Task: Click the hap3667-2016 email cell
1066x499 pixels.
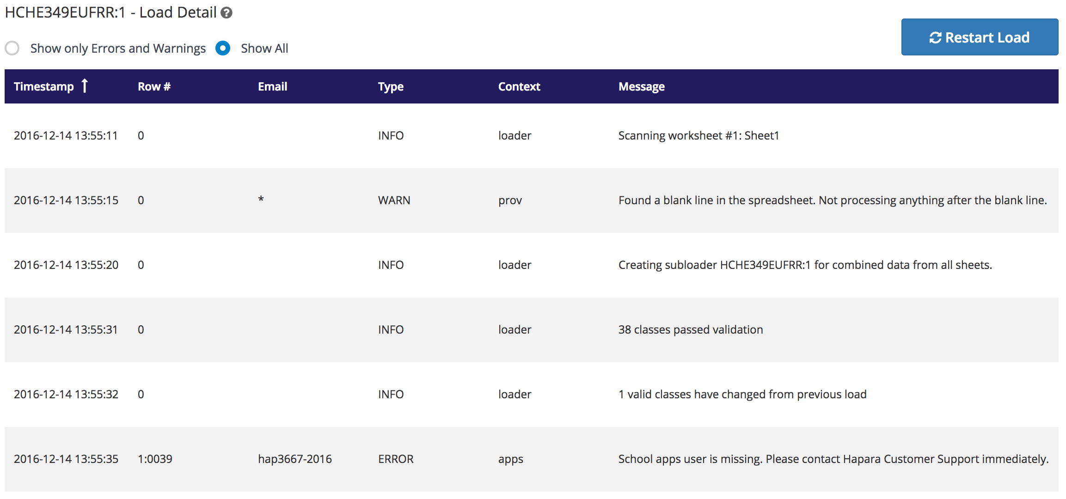Action: (x=295, y=459)
